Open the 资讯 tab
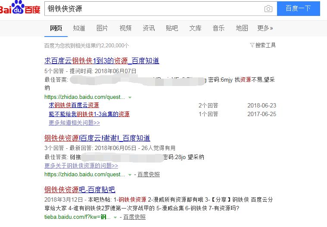The height and width of the screenshot is (227, 327). [x=149, y=28]
